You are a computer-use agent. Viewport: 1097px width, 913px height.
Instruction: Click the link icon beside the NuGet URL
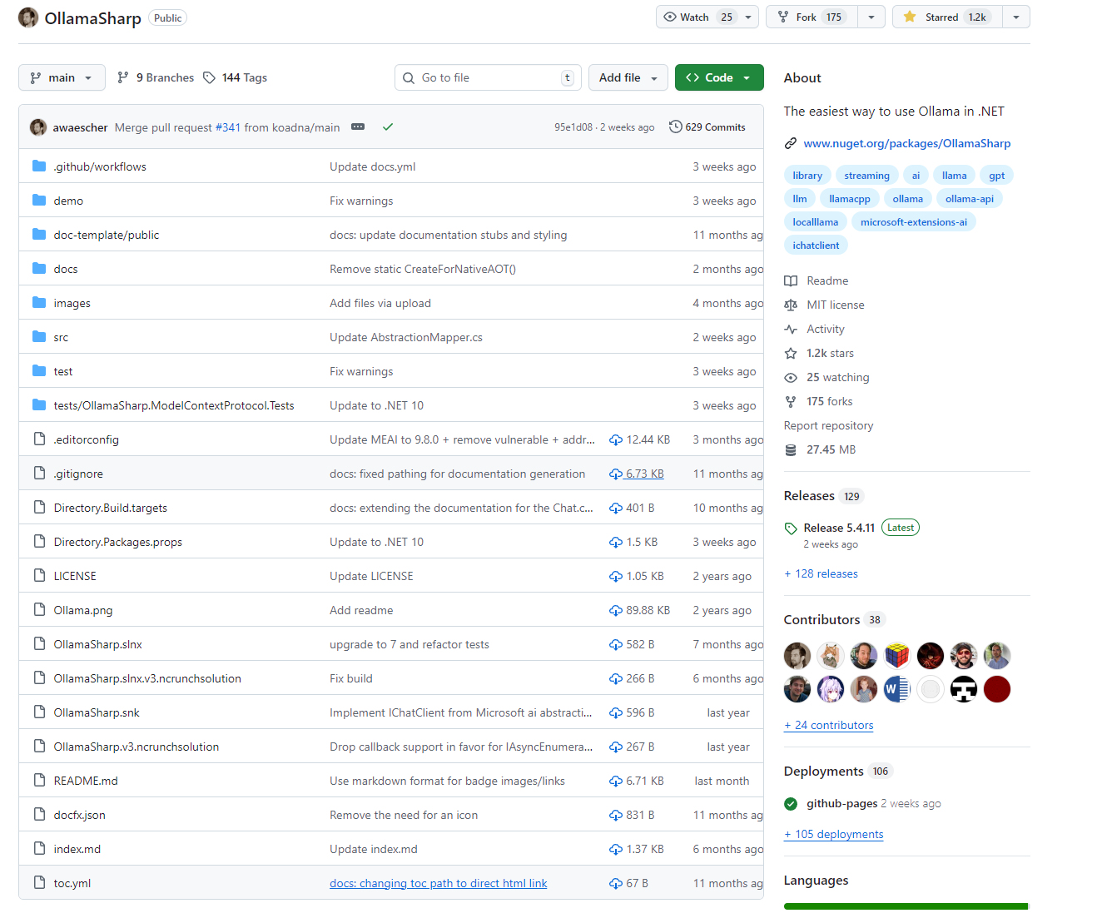[791, 143]
